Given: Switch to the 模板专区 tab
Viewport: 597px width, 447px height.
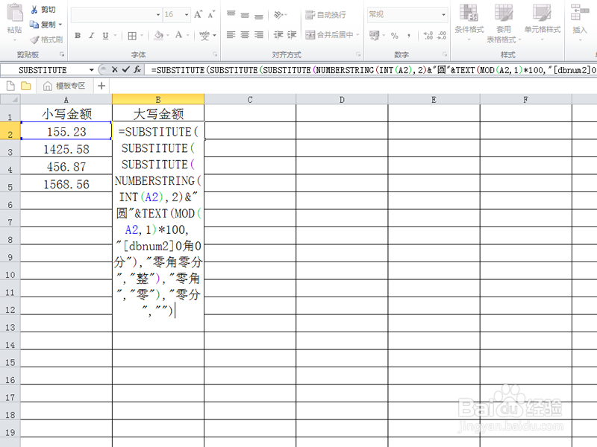Looking at the screenshot, I should click(x=64, y=86).
